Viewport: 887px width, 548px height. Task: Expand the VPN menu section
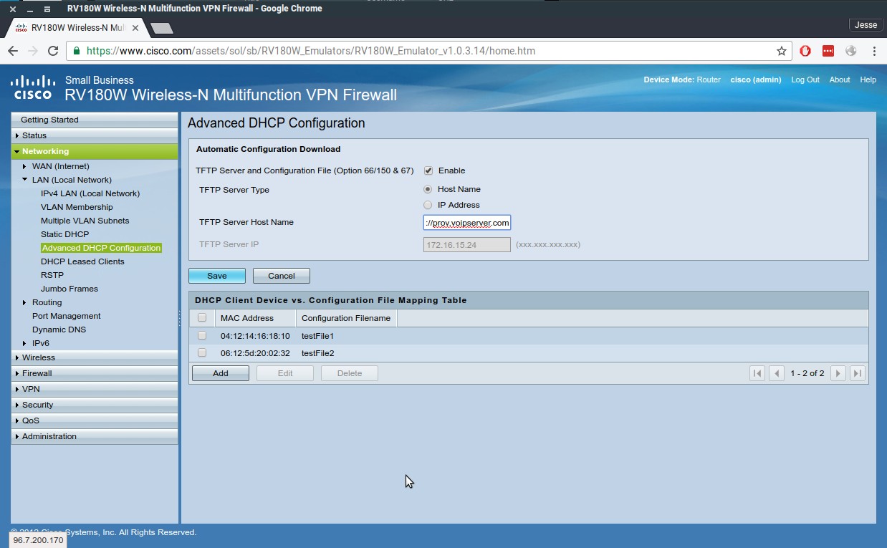(x=95, y=389)
